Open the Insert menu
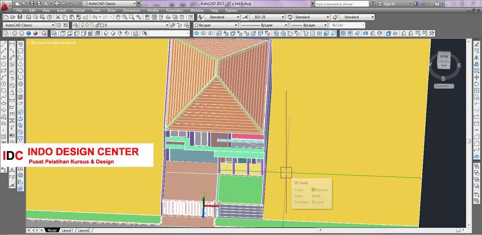 (62, 10)
